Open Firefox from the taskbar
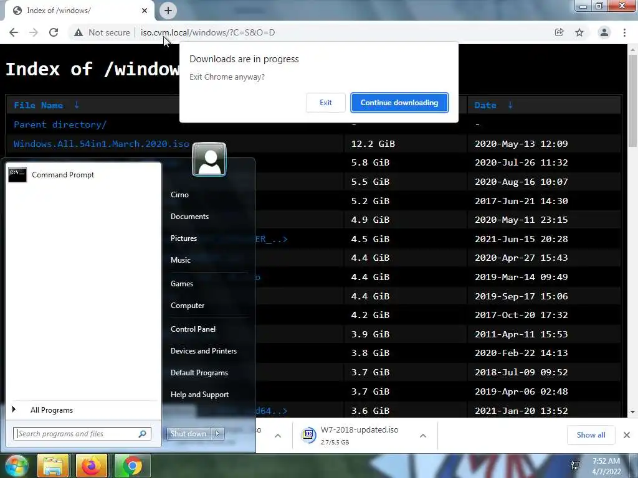 92,466
